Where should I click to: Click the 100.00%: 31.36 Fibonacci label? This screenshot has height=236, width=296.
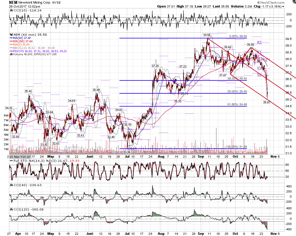point(236,147)
